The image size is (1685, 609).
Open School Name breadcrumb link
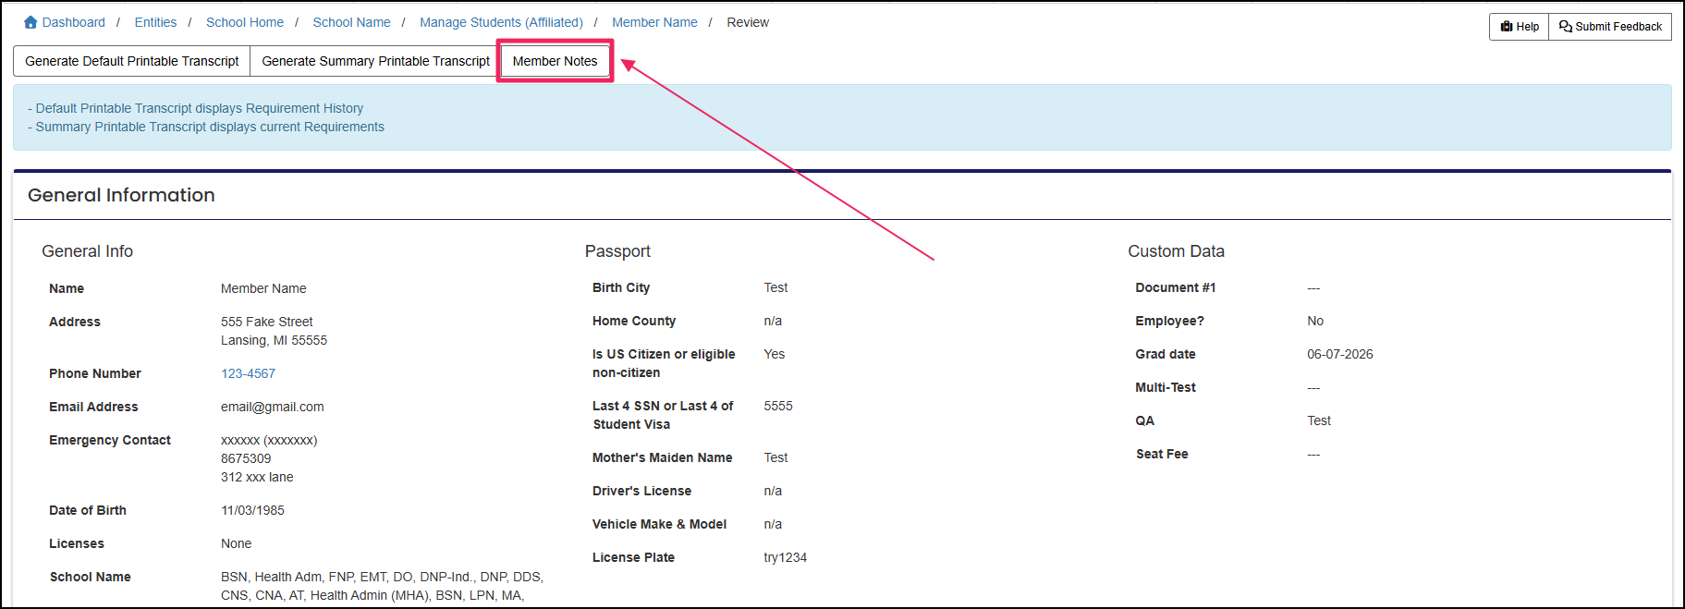[351, 22]
